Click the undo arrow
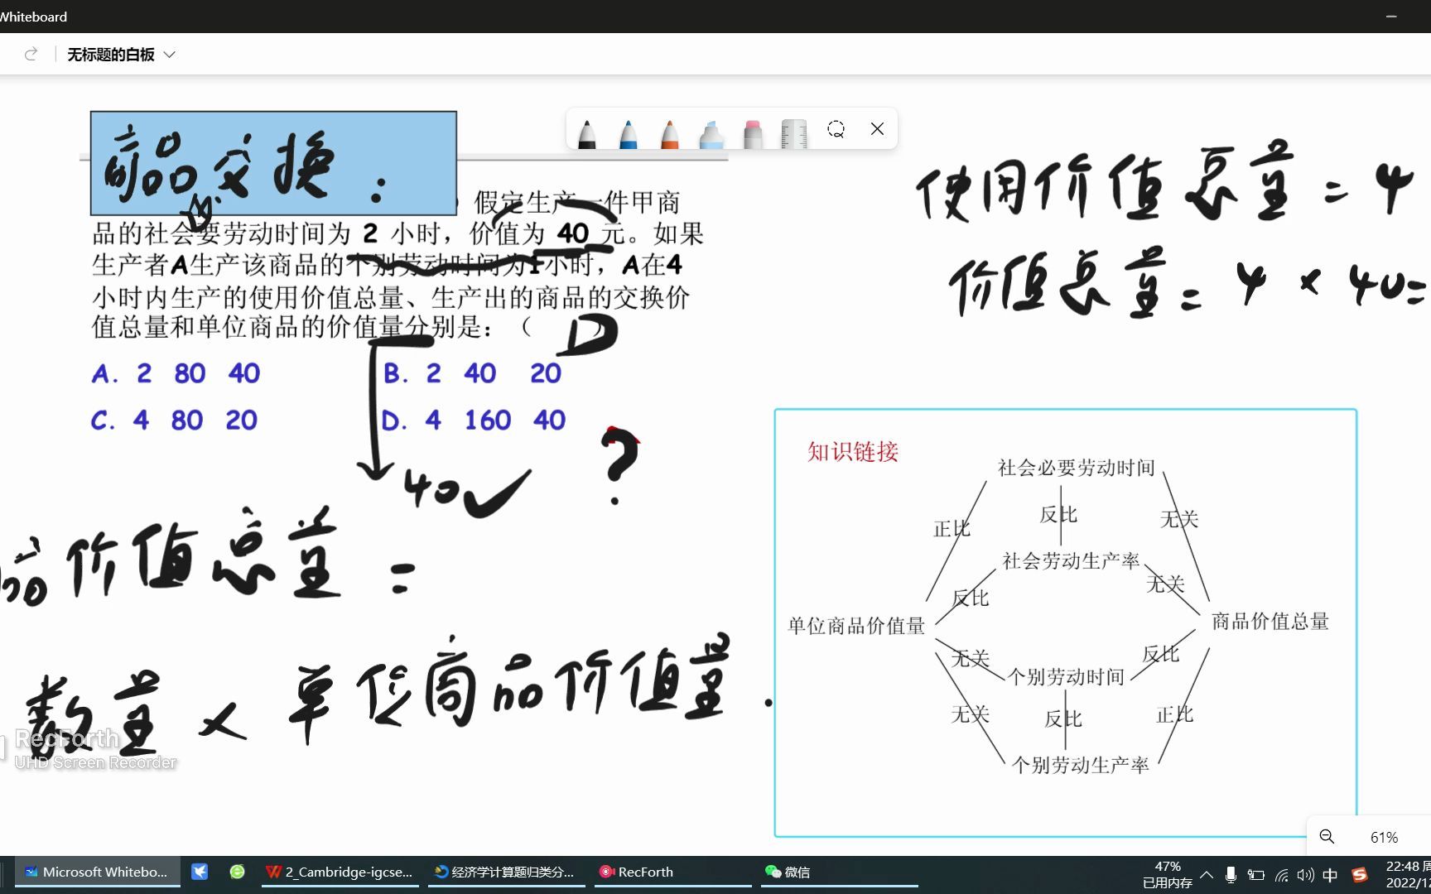The height and width of the screenshot is (894, 1431). 31,54
